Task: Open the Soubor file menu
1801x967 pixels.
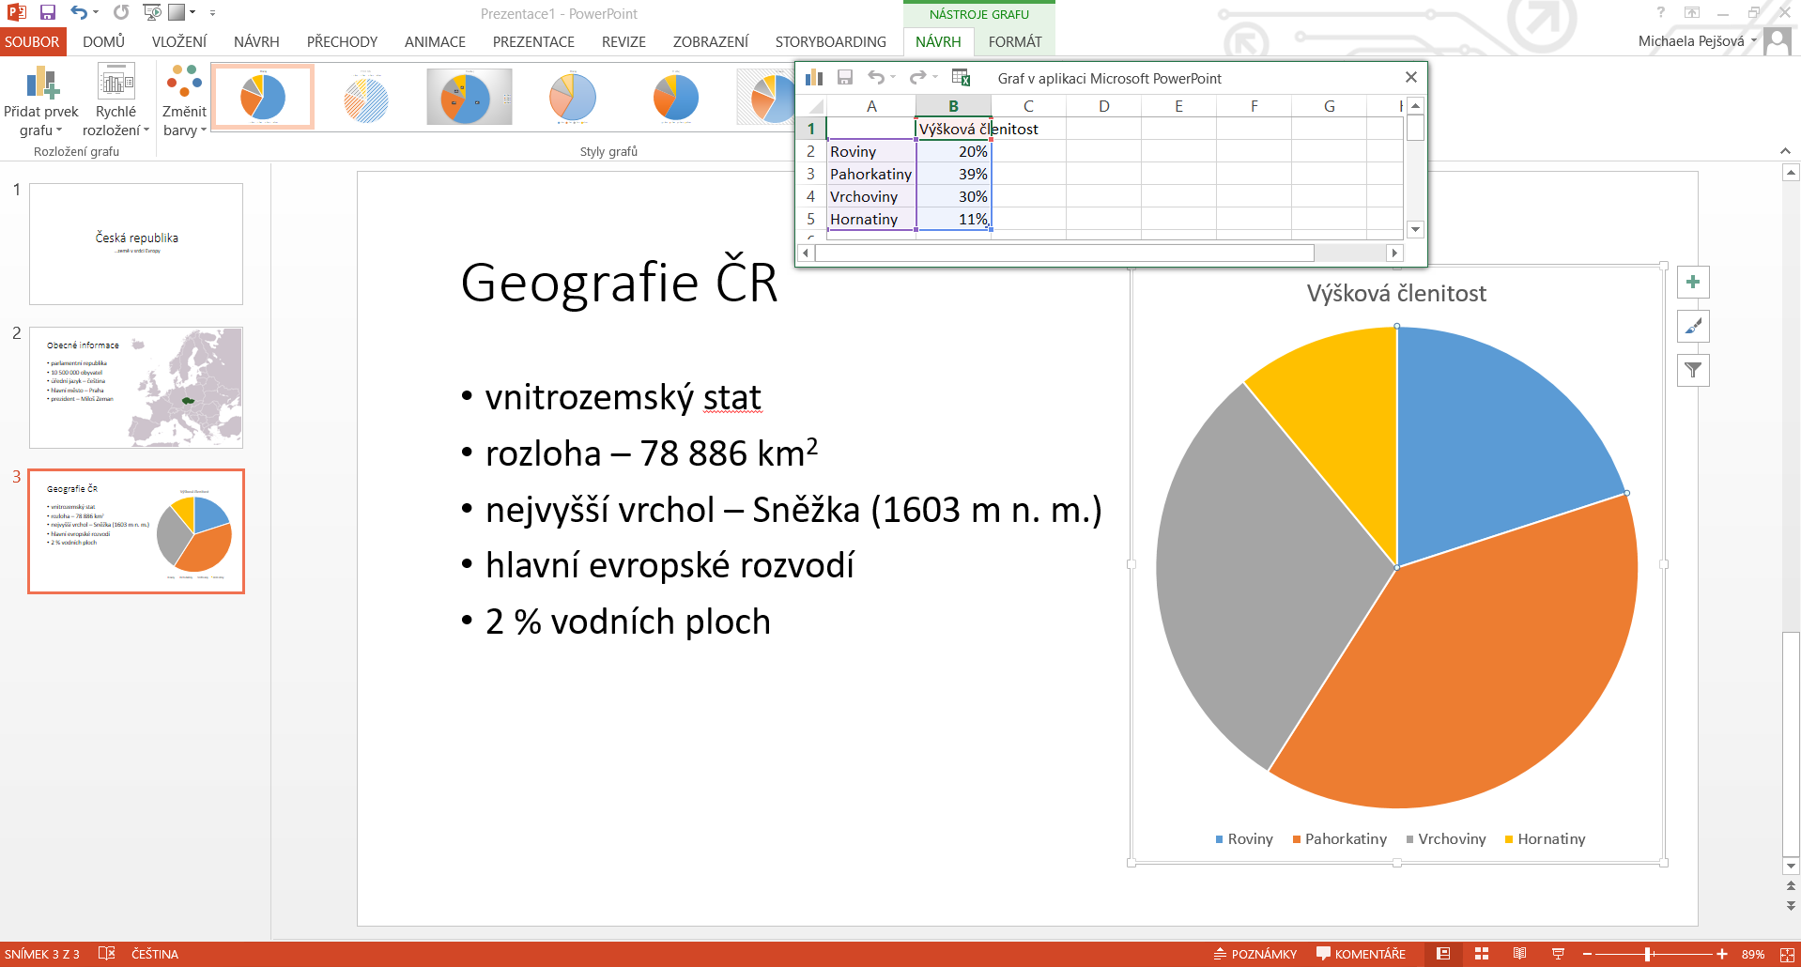Action: pyautogui.click(x=32, y=42)
